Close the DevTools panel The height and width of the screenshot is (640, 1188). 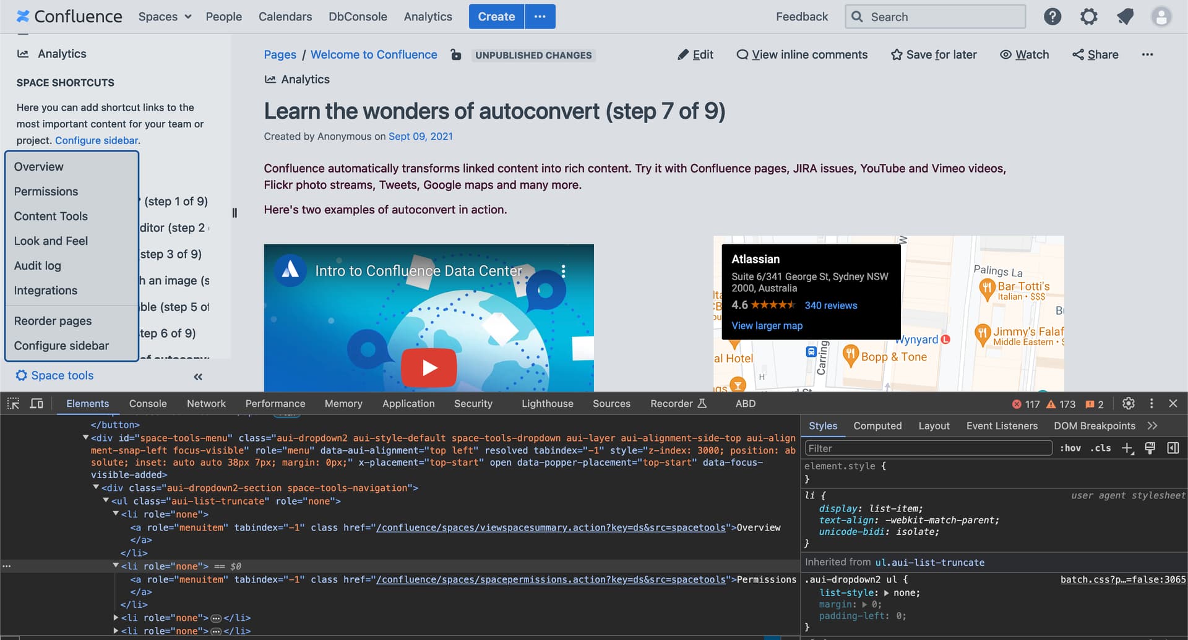coord(1173,404)
